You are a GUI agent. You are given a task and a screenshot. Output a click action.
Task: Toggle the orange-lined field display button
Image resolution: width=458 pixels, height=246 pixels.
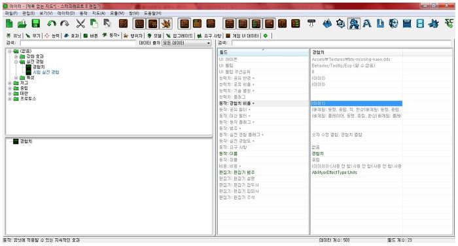coord(269,24)
